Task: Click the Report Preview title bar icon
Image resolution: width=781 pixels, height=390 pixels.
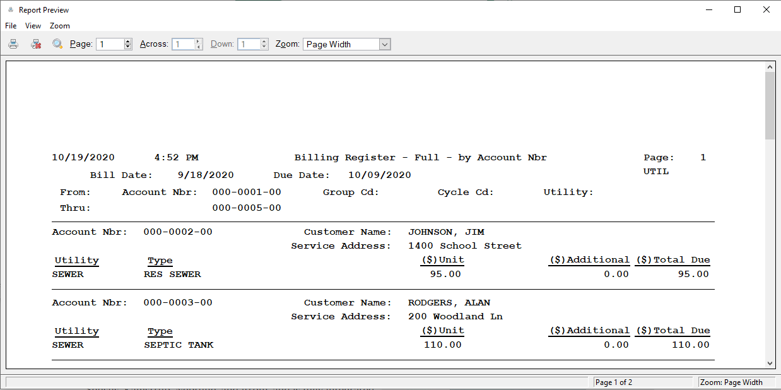Action: click(10, 10)
